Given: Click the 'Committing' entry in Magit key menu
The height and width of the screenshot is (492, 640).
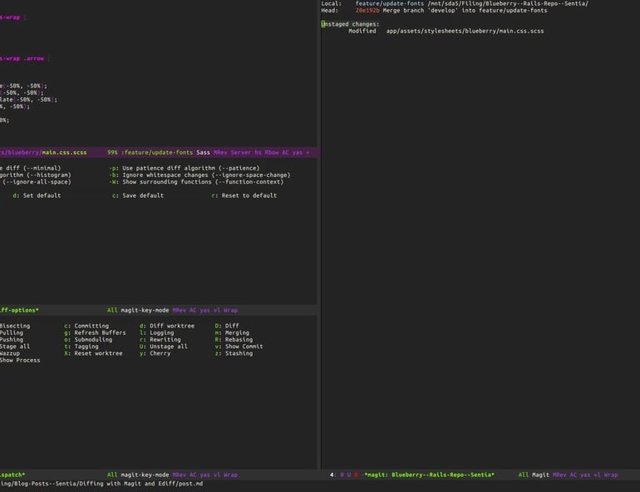Looking at the screenshot, I should (91, 326).
